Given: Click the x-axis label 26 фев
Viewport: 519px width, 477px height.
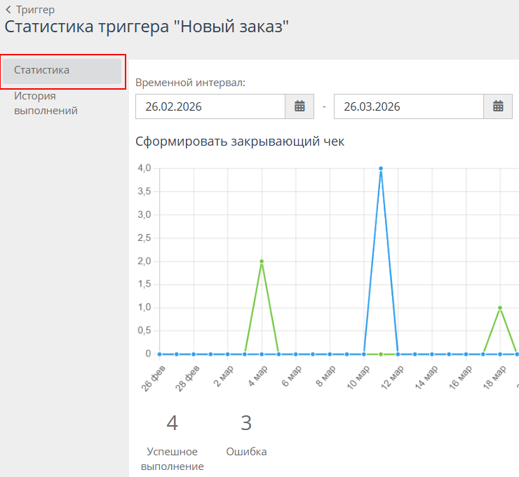Looking at the screenshot, I should point(153,378).
